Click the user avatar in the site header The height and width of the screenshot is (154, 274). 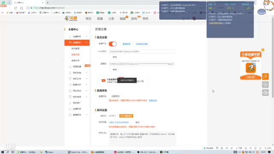point(194,18)
